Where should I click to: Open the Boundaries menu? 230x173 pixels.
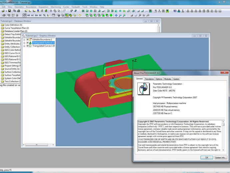point(31,7)
